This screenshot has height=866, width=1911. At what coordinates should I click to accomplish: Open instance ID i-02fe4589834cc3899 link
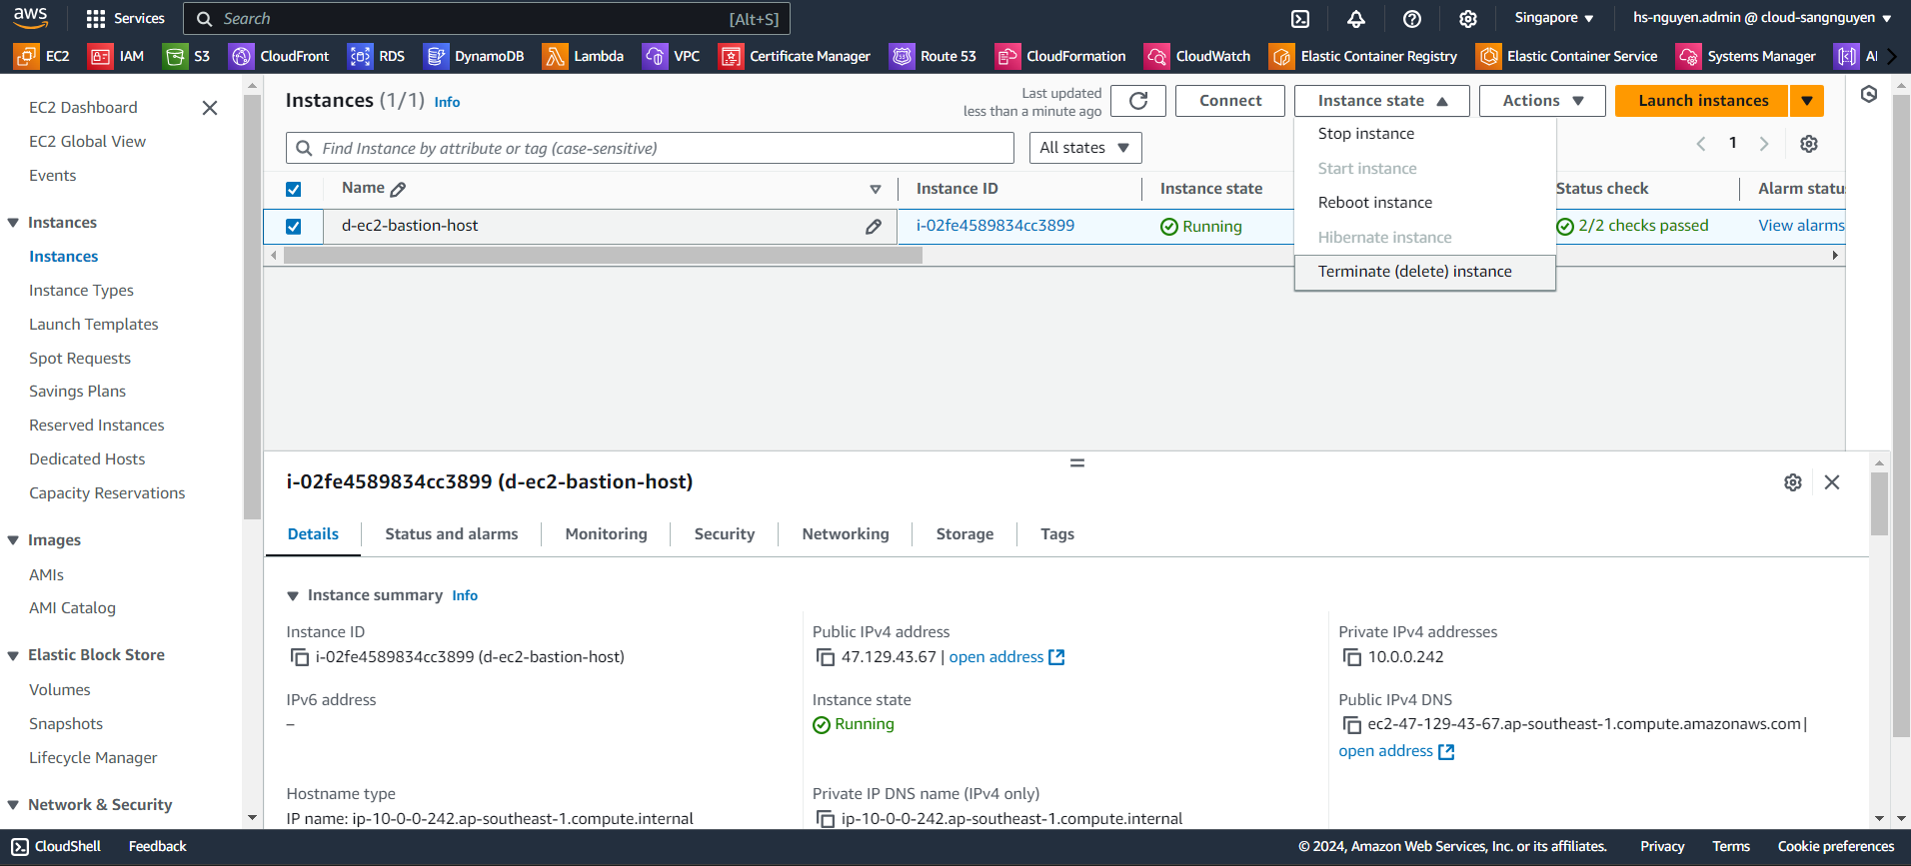pos(994,226)
